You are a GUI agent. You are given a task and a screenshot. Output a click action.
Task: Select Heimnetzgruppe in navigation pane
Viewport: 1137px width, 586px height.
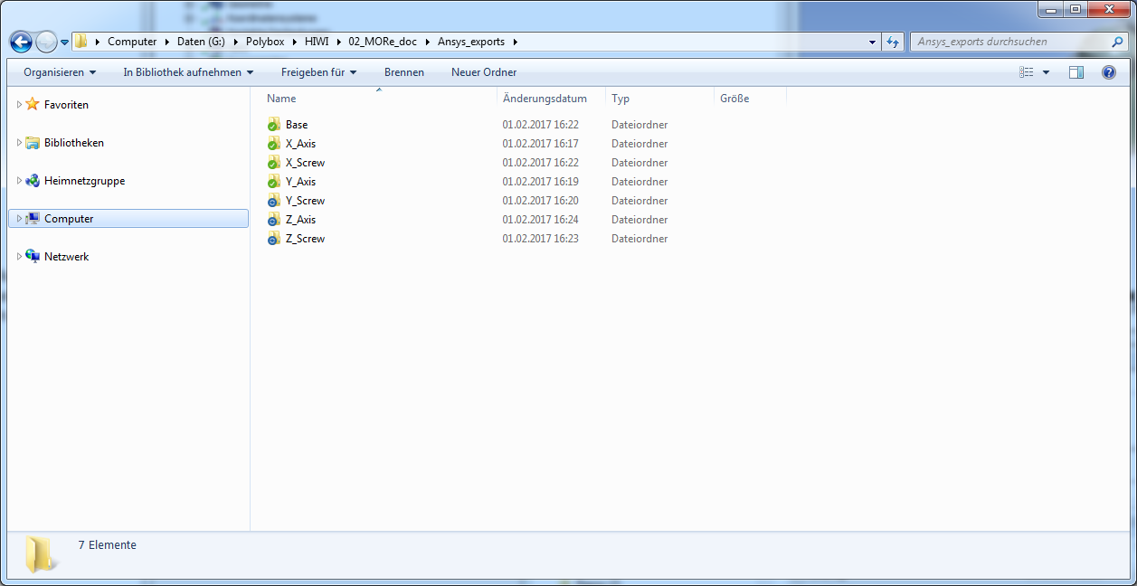pos(84,181)
